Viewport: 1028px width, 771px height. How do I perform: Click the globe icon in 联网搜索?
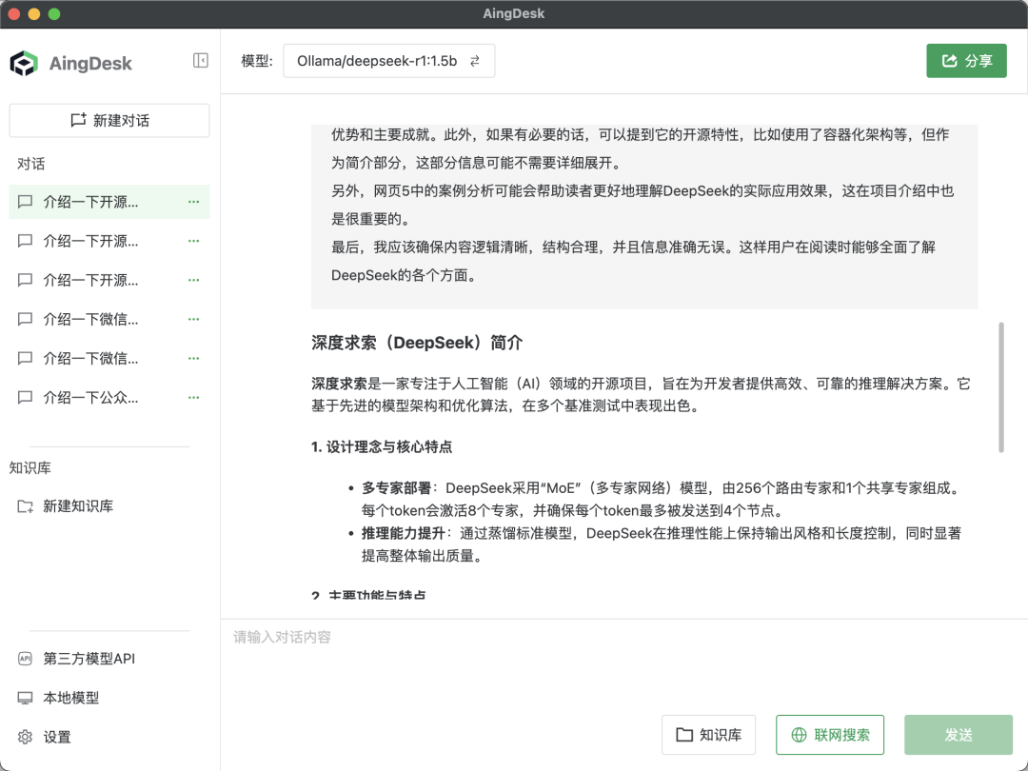pos(799,735)
